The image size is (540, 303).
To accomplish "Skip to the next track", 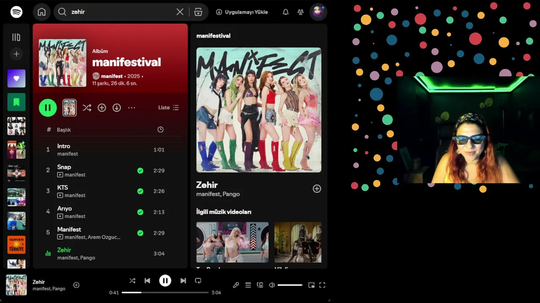I will 183,281.
